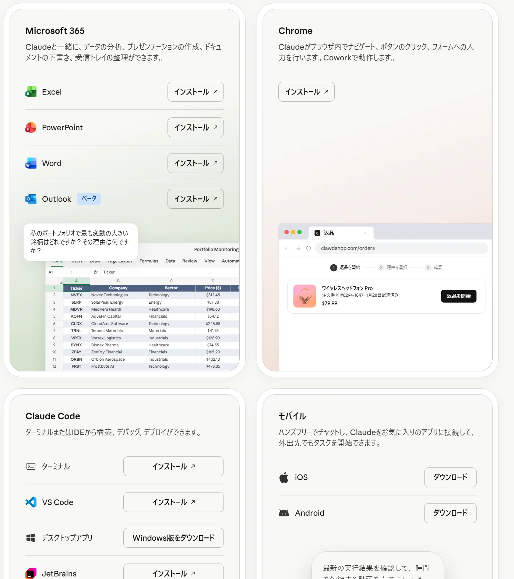Click the Apple logo next to iOS
The width and height of the screenshot is (514, 579).
pos(284,477)
